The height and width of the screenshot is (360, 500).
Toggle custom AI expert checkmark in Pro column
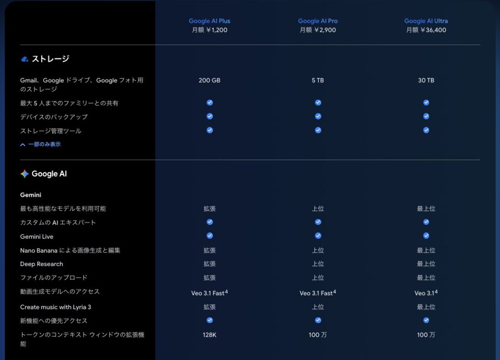[317, 222]
